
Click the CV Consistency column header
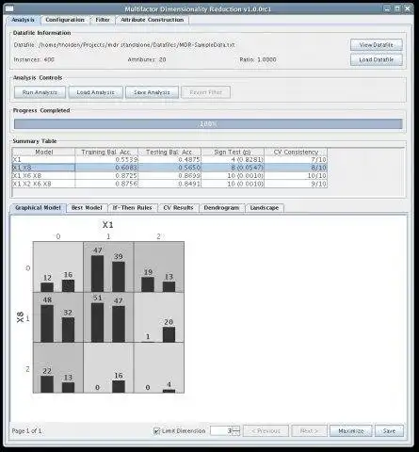(296, 152)
